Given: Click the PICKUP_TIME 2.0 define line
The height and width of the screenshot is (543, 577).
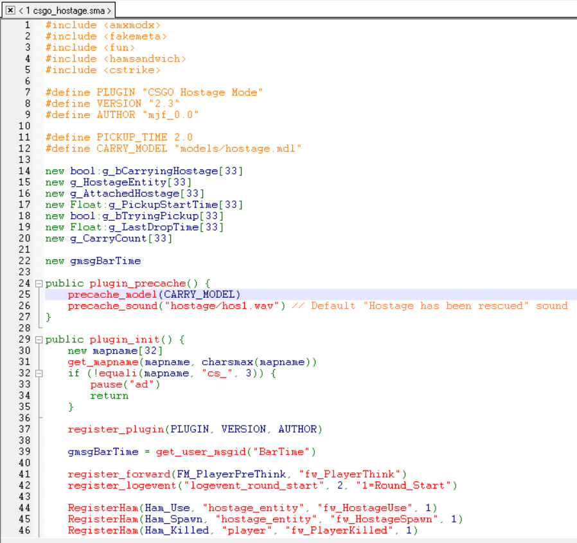Looking at the screenshot, I should [119, 137].
